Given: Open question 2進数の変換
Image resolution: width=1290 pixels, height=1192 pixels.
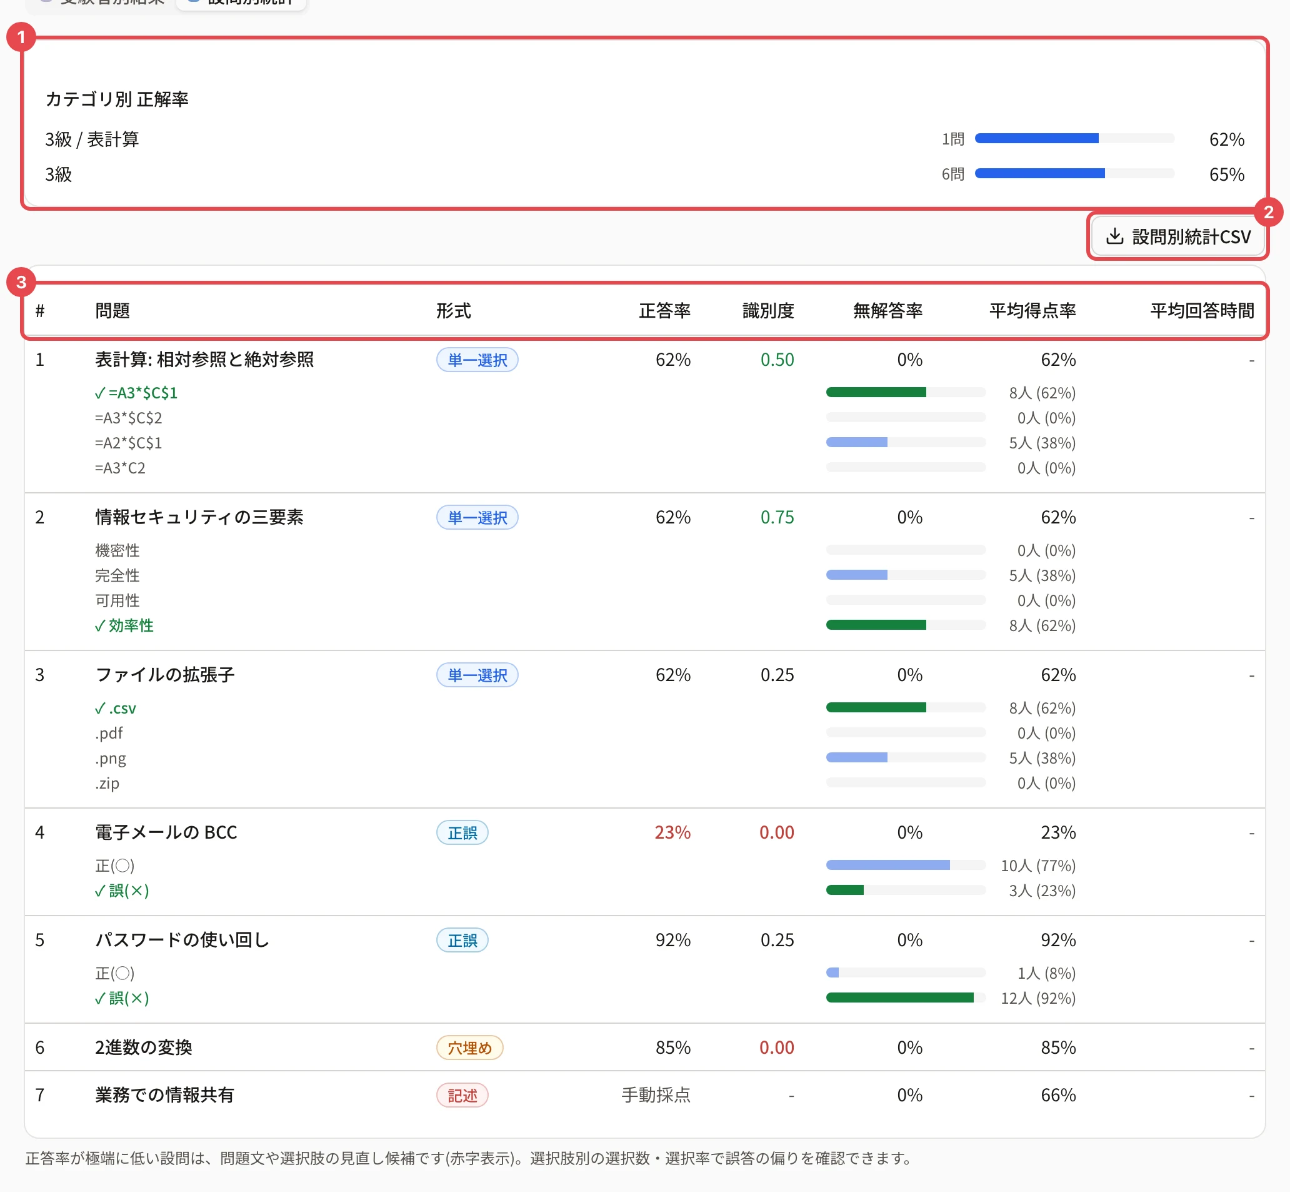Looking at the screenshot, I should 143,1048.
